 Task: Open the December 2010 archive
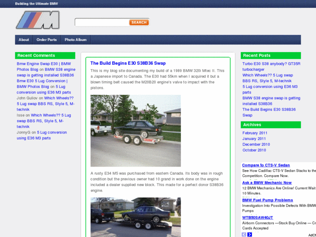pos(256,144)
